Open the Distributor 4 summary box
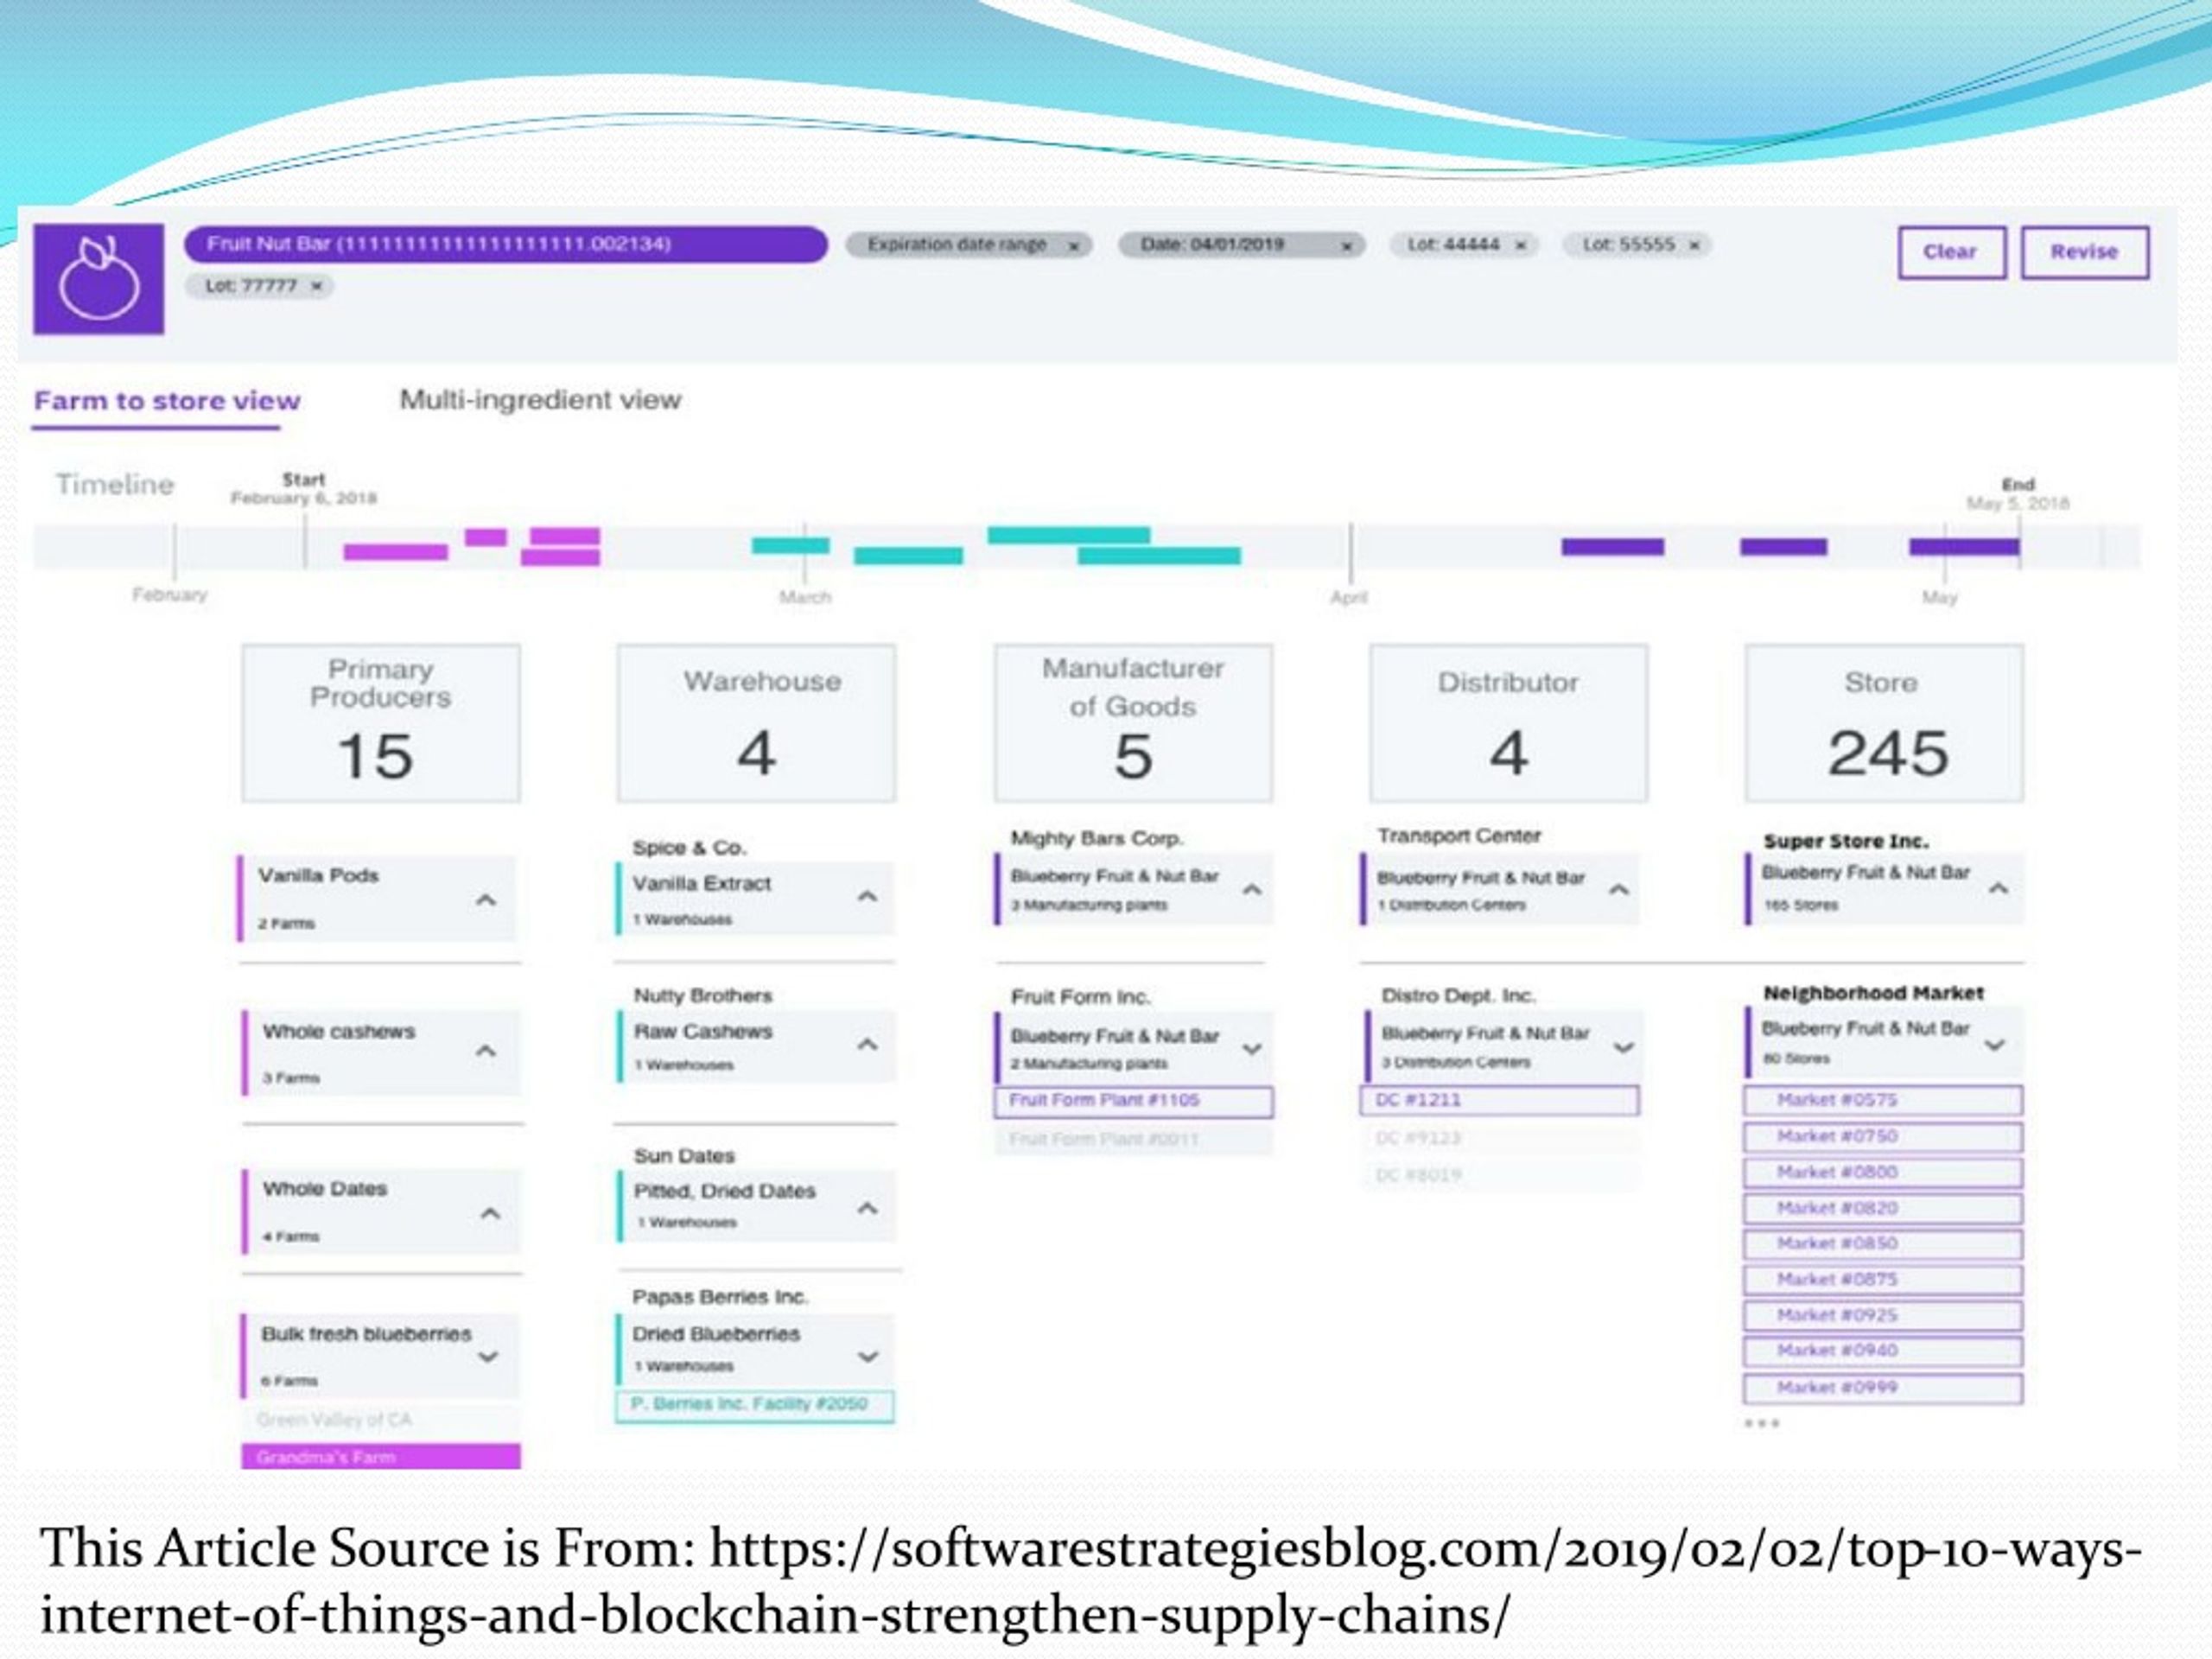The image size is (2212, 1659). [1509, 723]
